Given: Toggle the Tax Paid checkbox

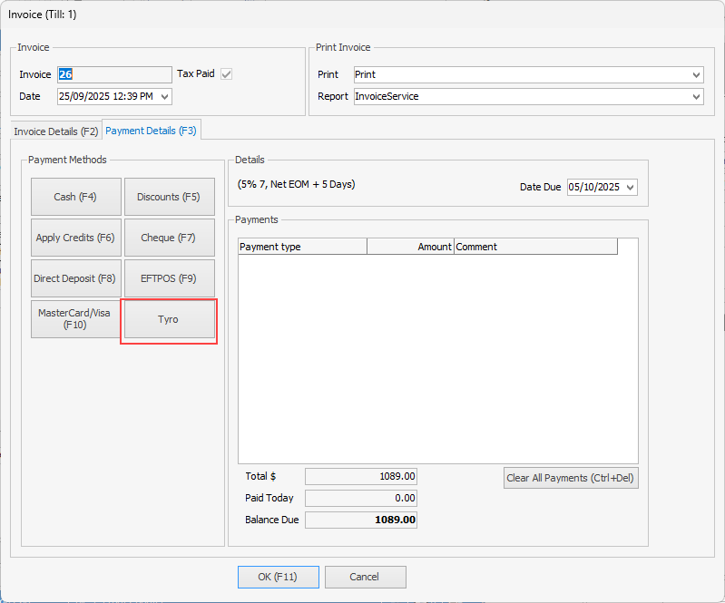Looking at the screenshot, I should pos(227,74).
